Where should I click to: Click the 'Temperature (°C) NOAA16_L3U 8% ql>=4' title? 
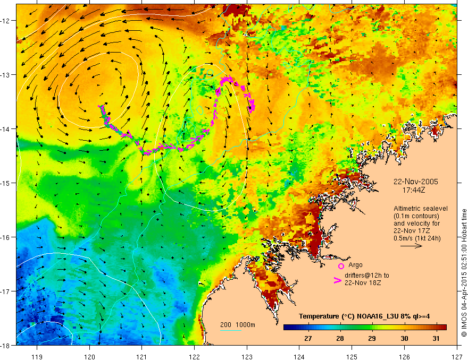tap(364, 316)
